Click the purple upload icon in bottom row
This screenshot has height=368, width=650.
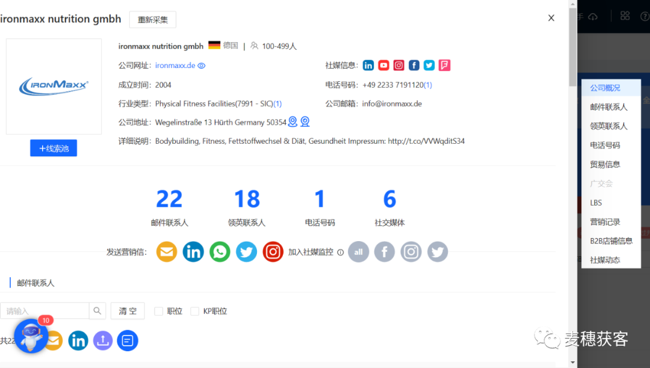103,341
